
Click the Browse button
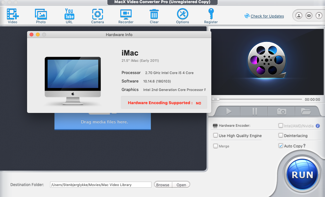coord(163,185)
